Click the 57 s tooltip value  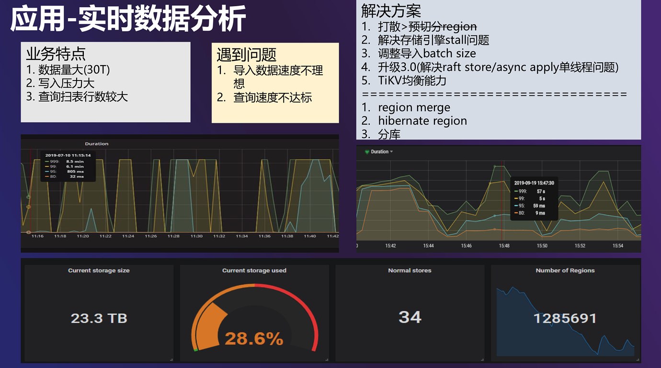coord(541,192)
